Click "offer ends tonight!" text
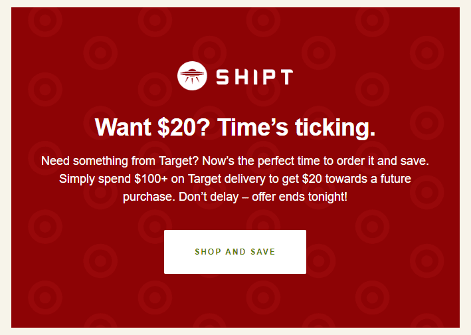Screen dimensions: 471x335 300,197
